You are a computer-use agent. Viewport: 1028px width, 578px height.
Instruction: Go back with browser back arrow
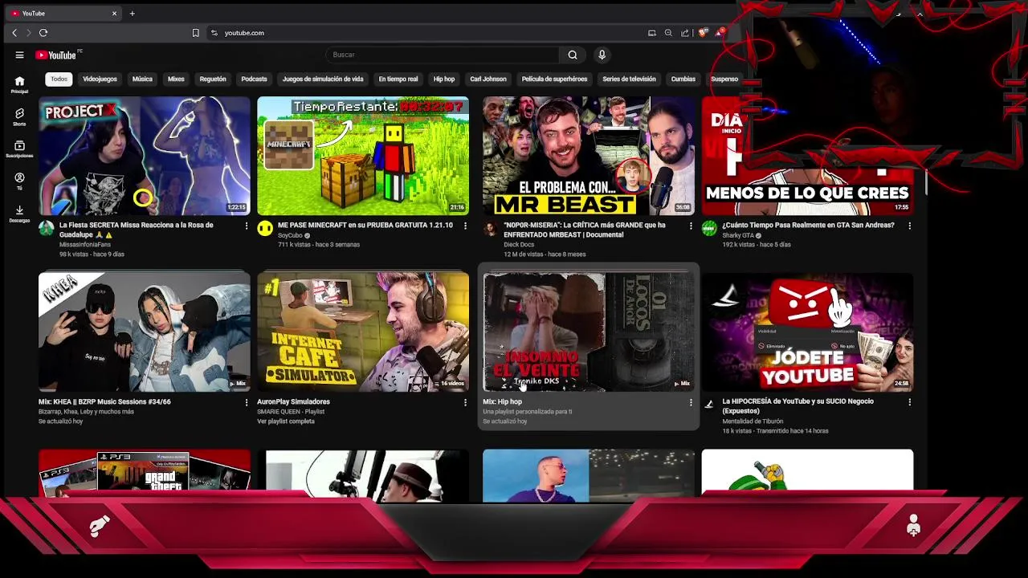coord(14,33)
